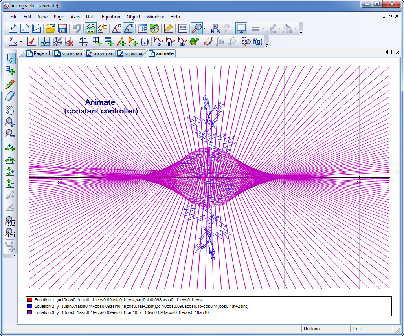Select the eraser tool in sidebar

(x=10, y=97)
